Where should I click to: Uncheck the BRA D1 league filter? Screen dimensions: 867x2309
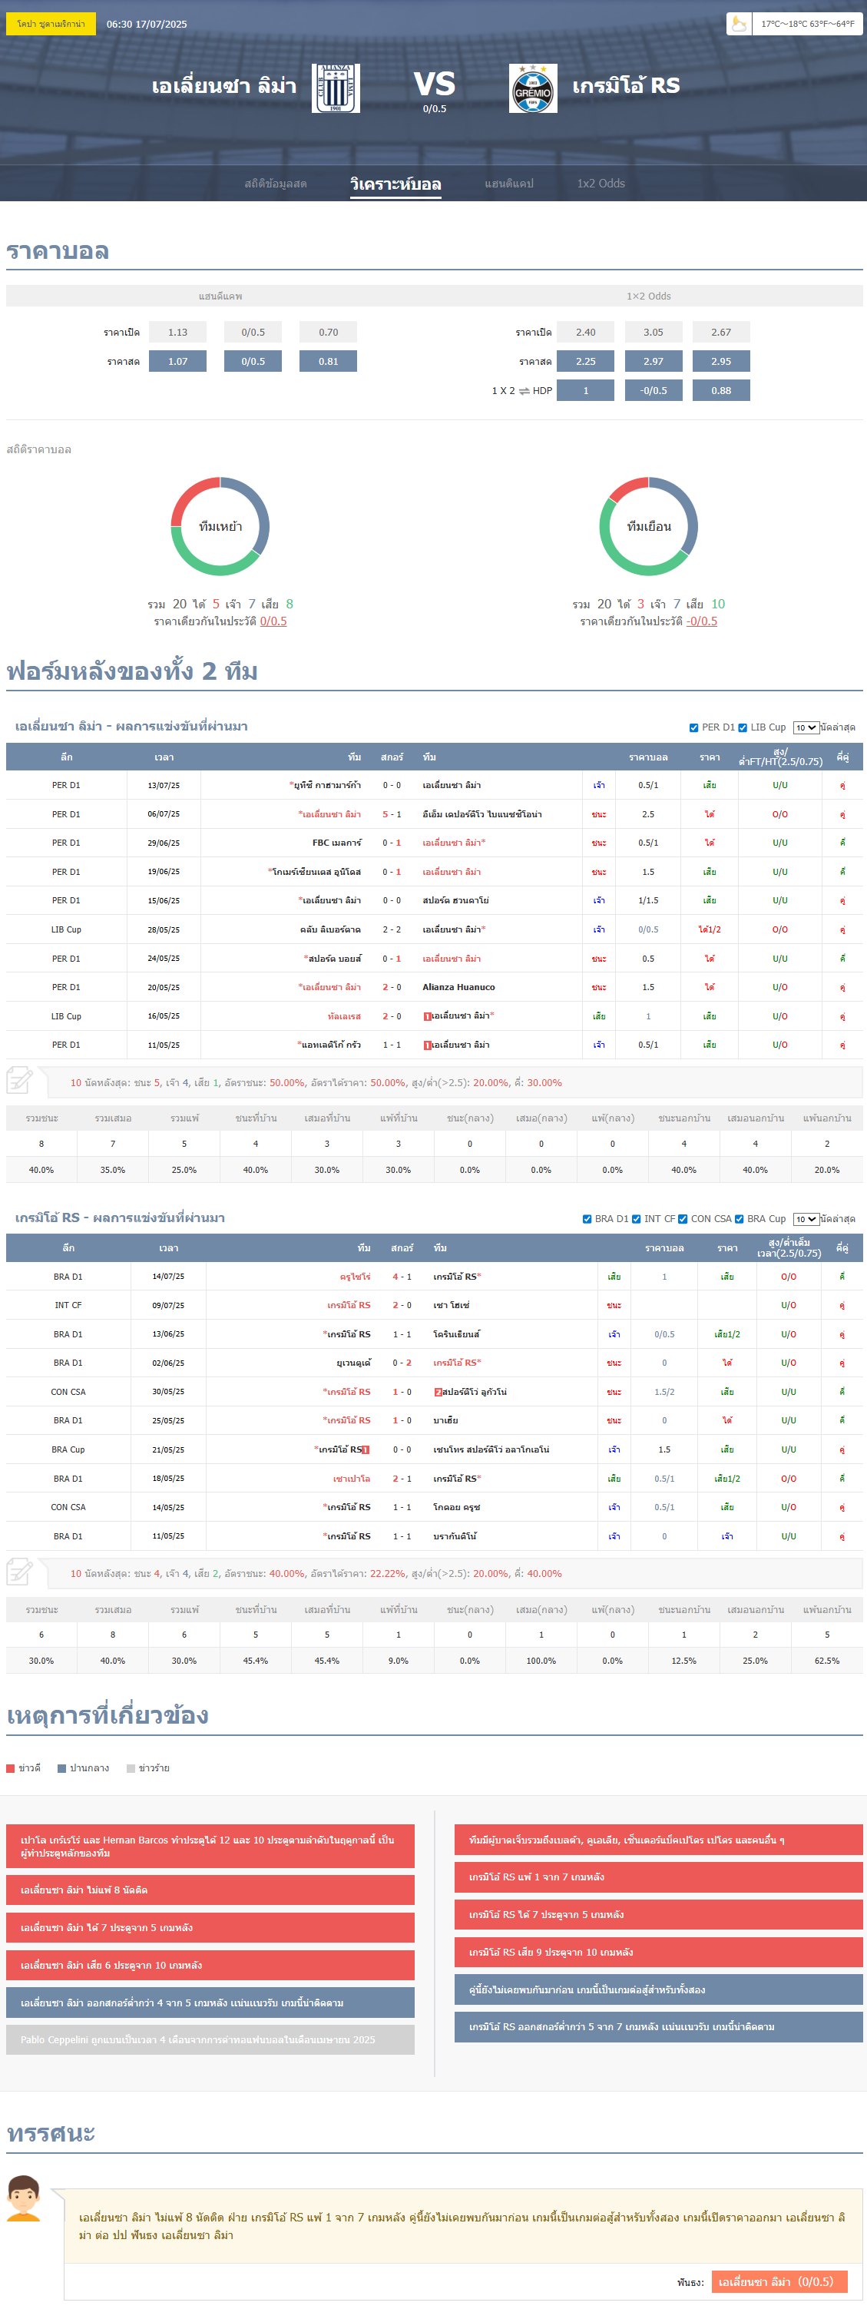click(x=587, y=1219)
